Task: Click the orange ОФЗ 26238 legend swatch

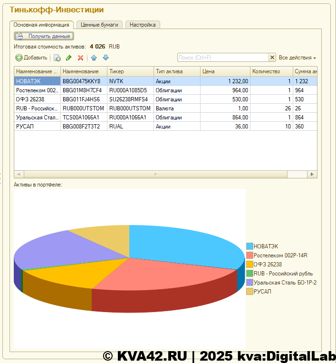Action: [250, 265]
